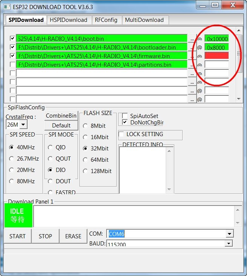Click the download log scroll up arrow
The image size is (247, 276).
pos(238,210)
